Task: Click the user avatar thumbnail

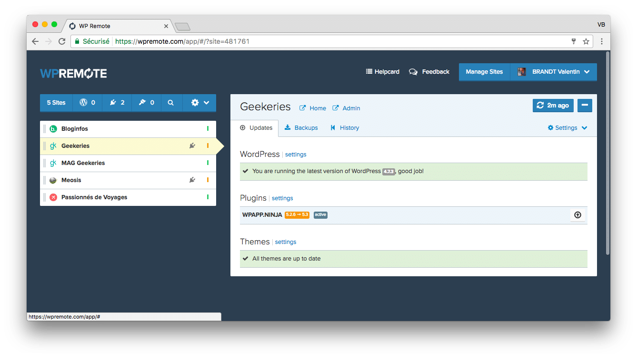Action: tap(522, 72)
